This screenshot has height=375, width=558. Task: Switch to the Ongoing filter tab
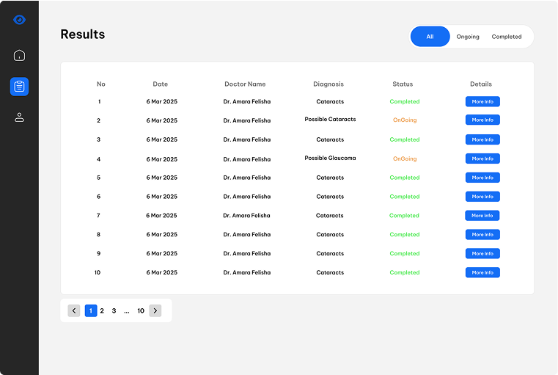click(468, 37)
